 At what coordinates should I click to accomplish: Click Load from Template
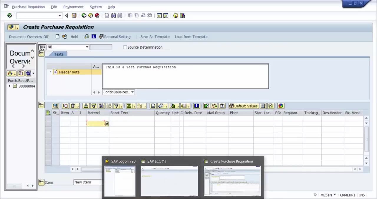(191, 37)
